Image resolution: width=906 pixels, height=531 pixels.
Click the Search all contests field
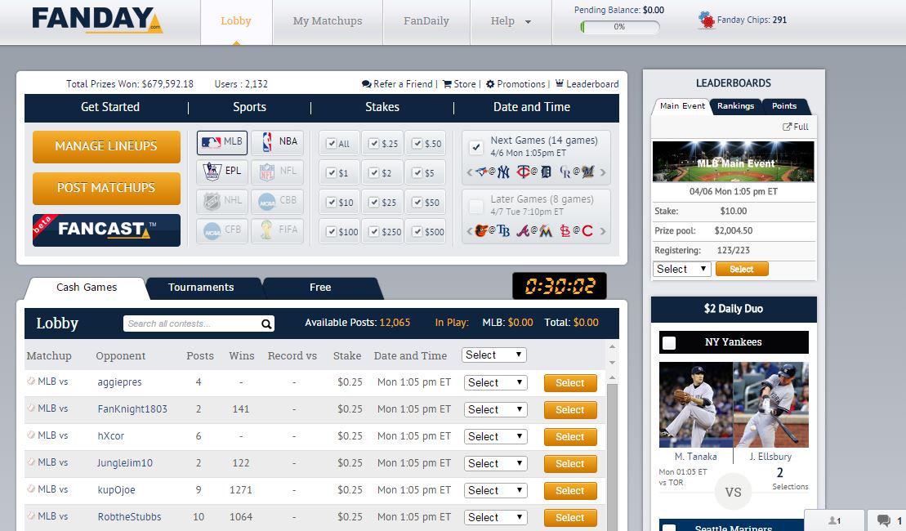tap(192, 324)
